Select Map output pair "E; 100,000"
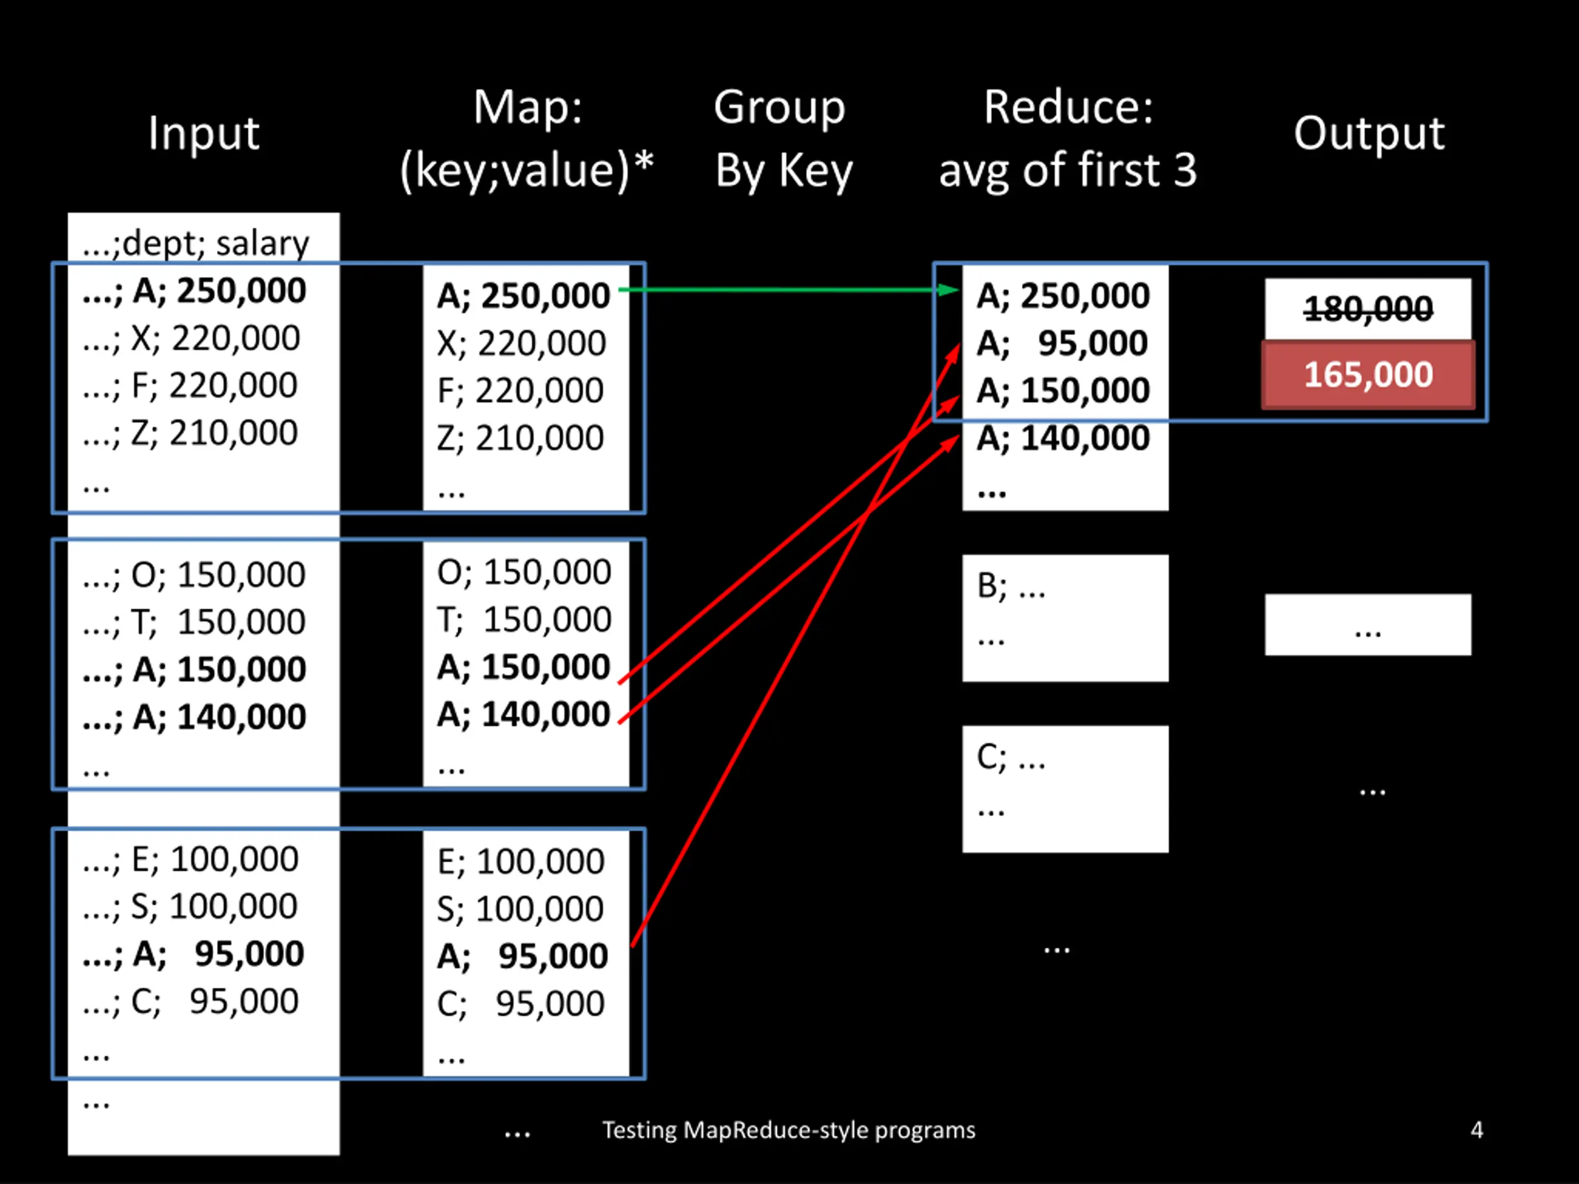The image size is (1579, 1184). 521,861
